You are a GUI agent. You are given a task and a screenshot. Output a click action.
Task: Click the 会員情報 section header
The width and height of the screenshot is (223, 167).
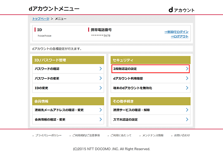68,101
